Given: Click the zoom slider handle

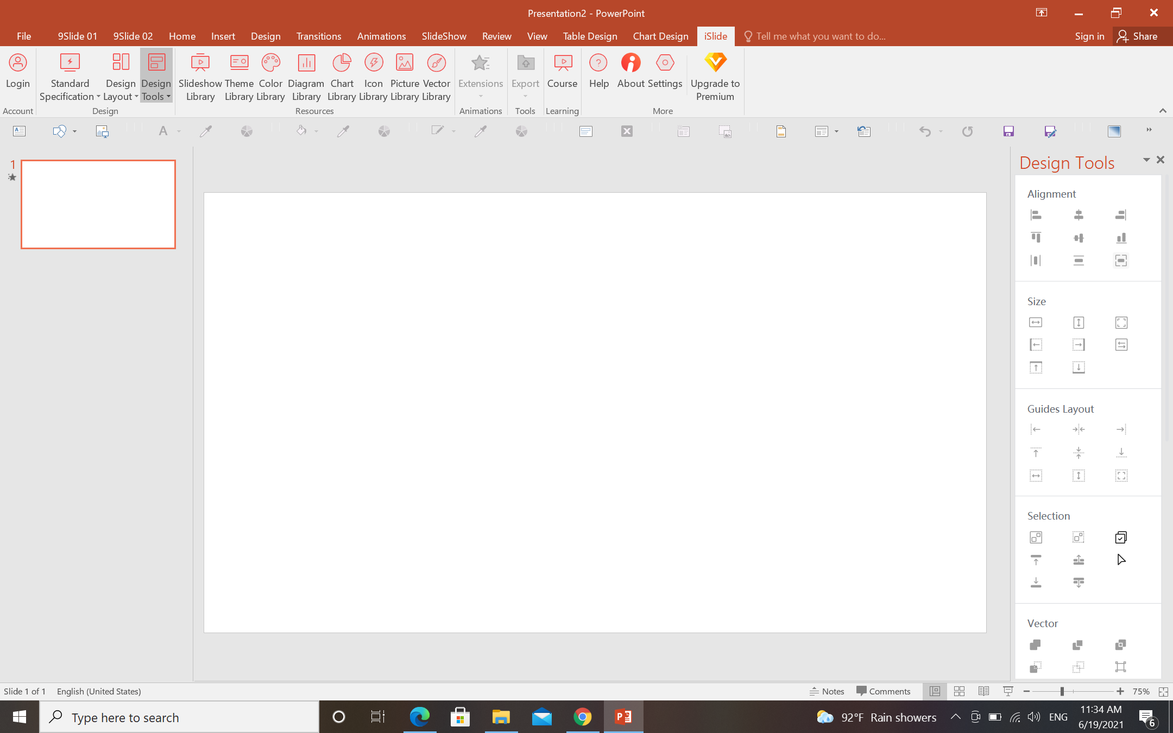Looking at the screenshot, I should (1062, 691).
